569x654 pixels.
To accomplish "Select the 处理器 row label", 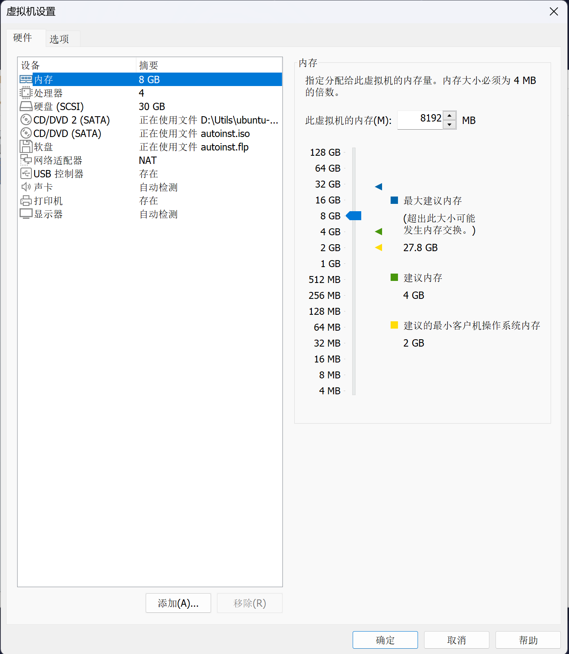I will pos(48,93).
